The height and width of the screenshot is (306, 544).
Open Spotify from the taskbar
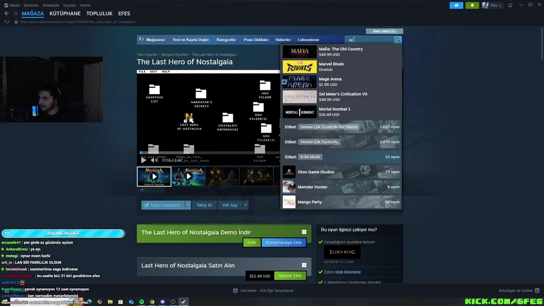(x=142, y=302)
